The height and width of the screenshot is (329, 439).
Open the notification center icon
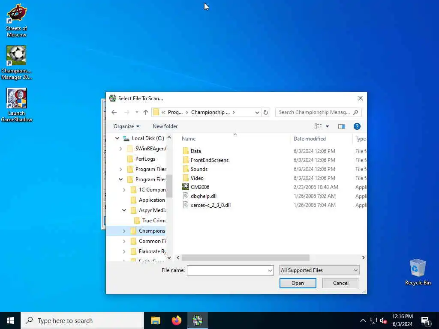coord(425,321)
